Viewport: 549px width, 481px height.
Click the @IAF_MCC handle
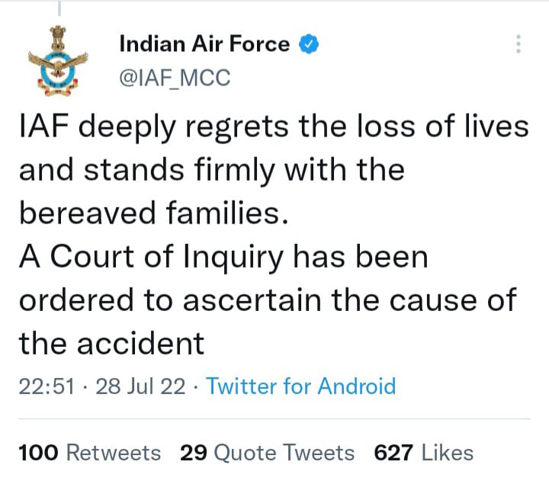[175, 78]
